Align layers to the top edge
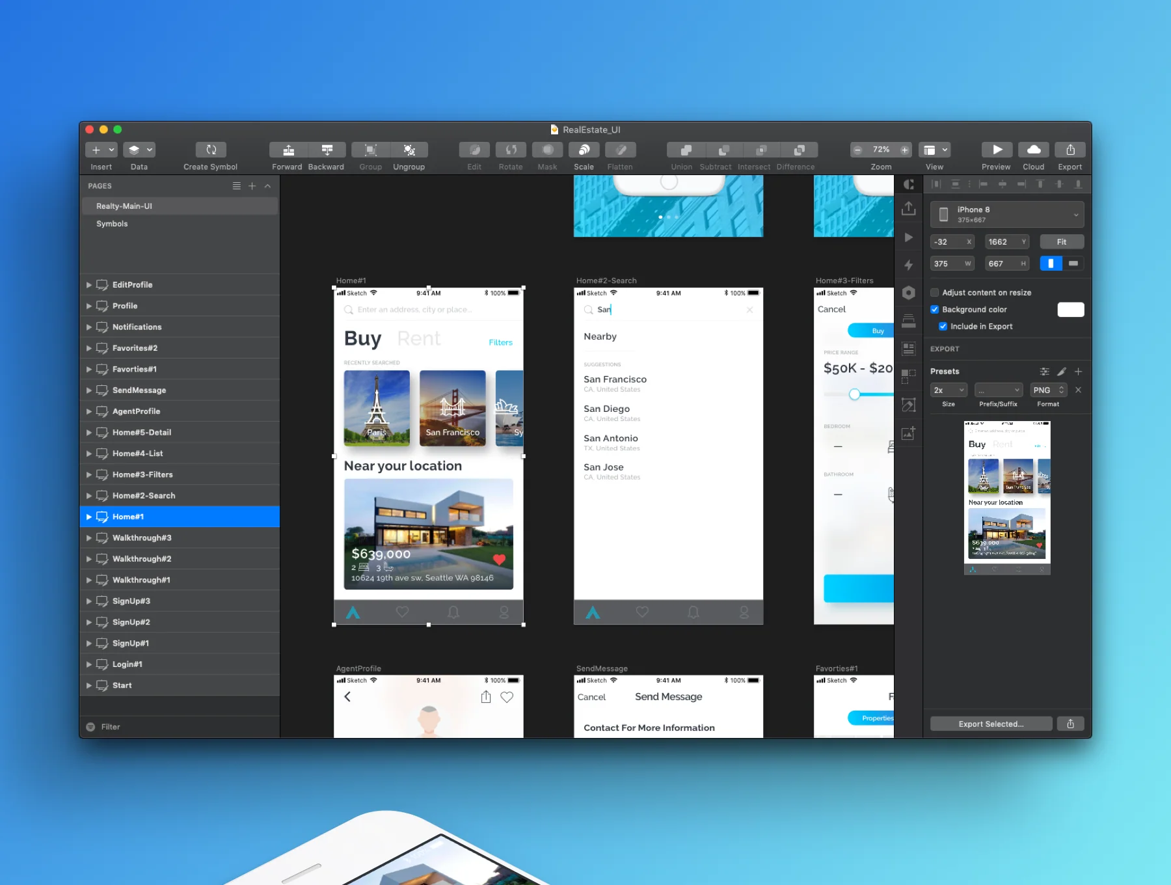This screenshot has height=885, width=1171. tap(1040, 184)
